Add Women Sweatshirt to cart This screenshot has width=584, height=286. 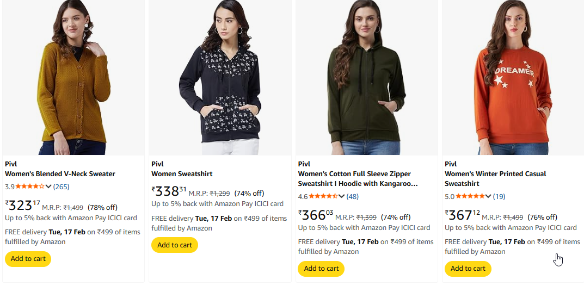pyautogui.click(x=175, y=245)
